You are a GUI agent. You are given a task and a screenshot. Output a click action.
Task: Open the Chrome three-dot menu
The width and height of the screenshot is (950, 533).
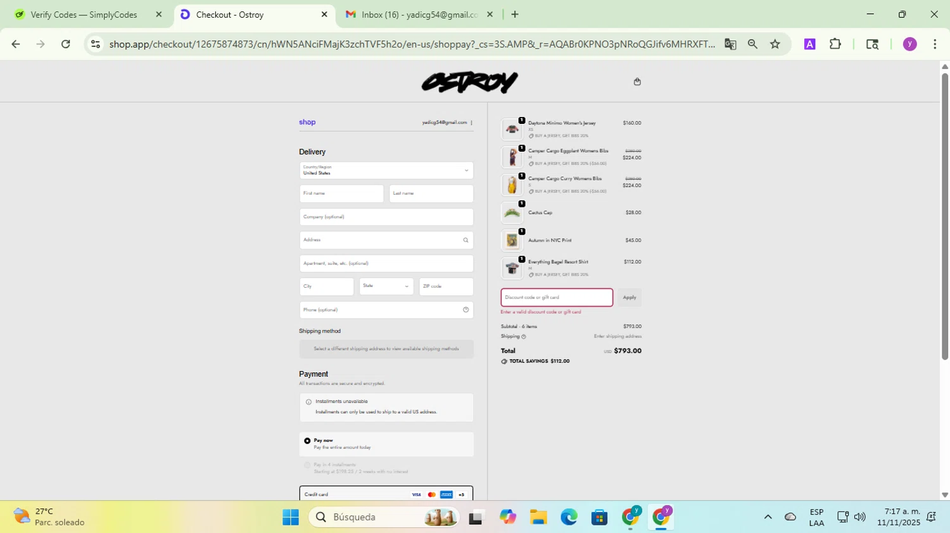point(935,44)
